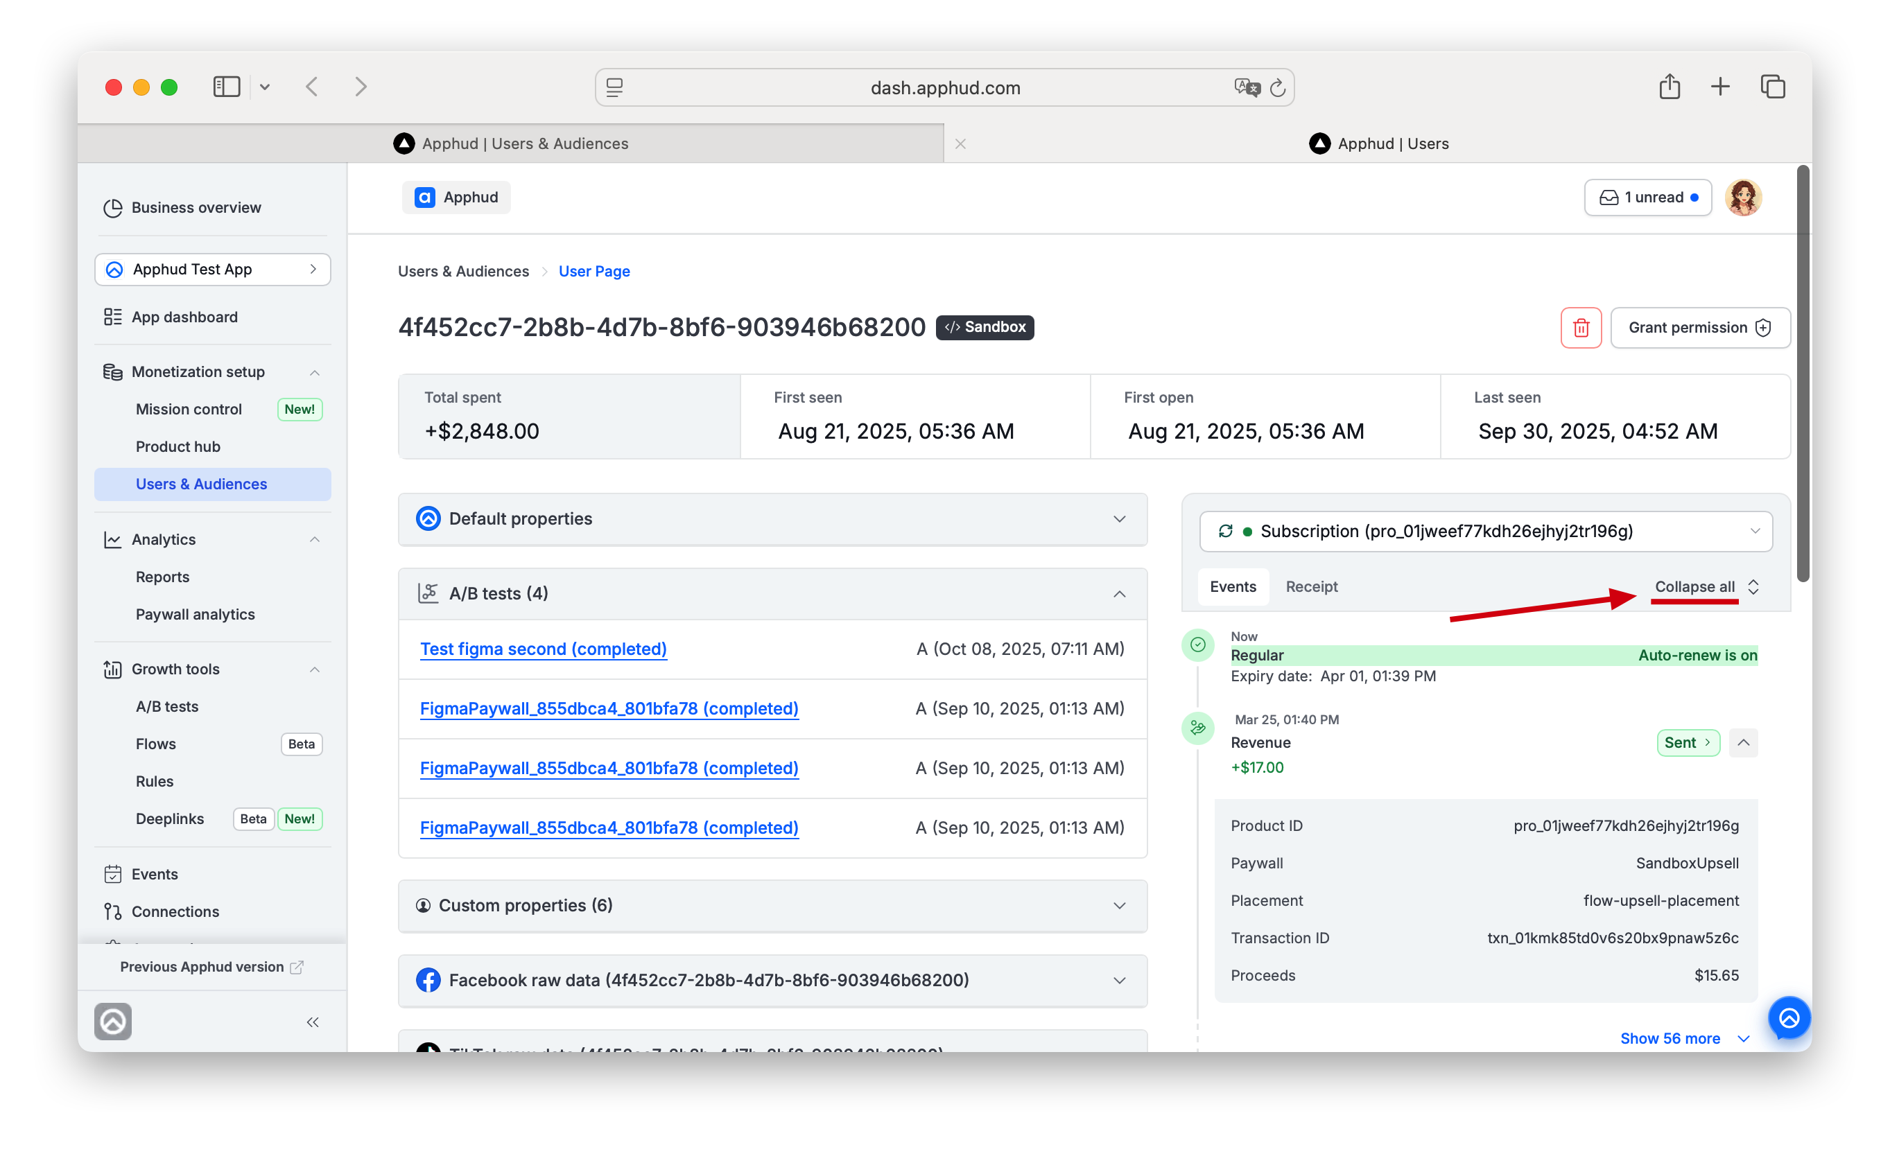
Task: Go forward with the browser forward arrow
Action: 361,87
